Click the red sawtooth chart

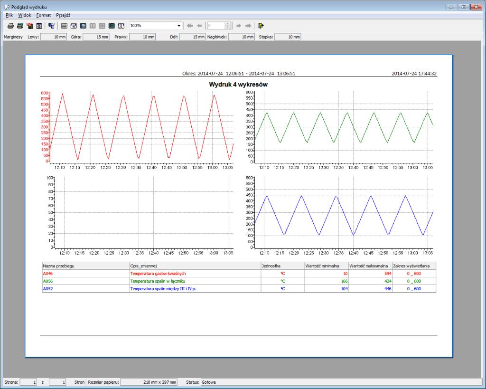coord(137,130)
